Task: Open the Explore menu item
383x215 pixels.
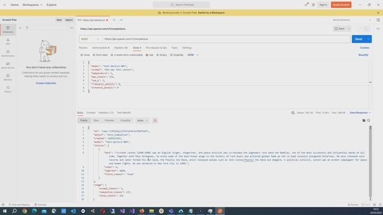Action: (x=51, y=5)
